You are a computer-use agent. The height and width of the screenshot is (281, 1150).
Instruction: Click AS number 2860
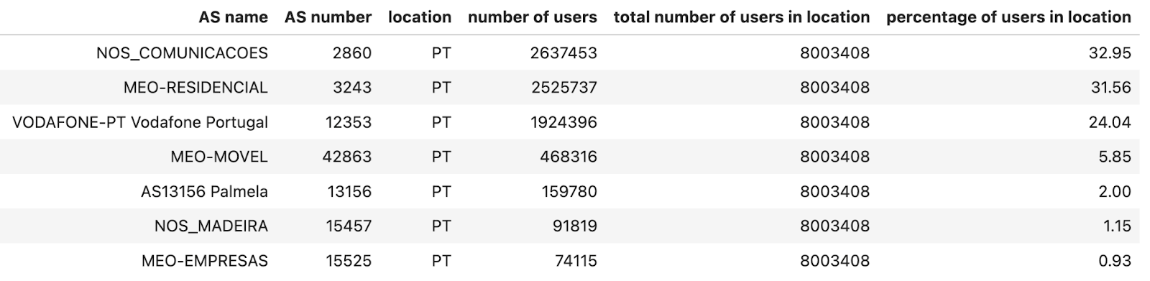pos(352,52)
